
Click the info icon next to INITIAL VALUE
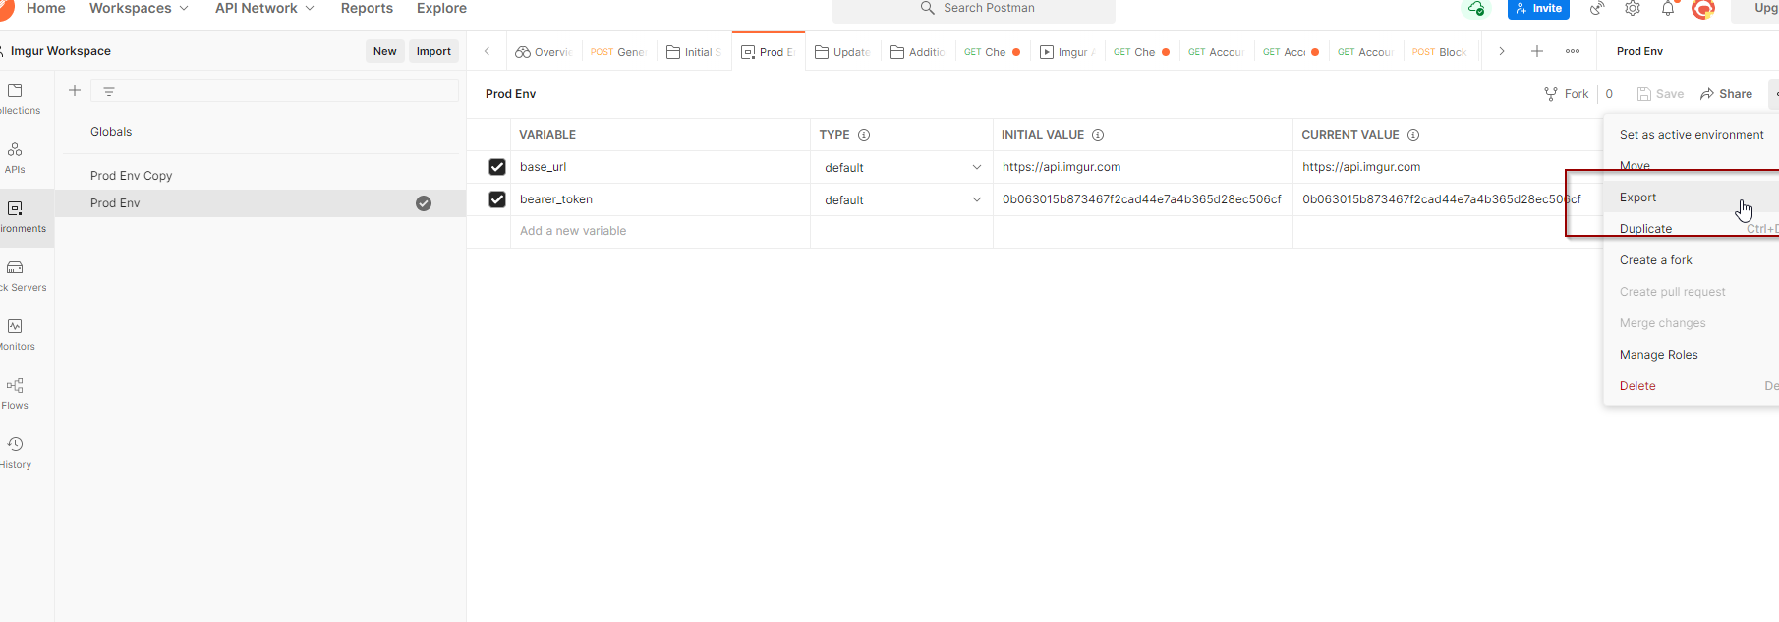coord(1098,135)
